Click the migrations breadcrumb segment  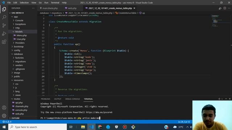click(57, 13)
